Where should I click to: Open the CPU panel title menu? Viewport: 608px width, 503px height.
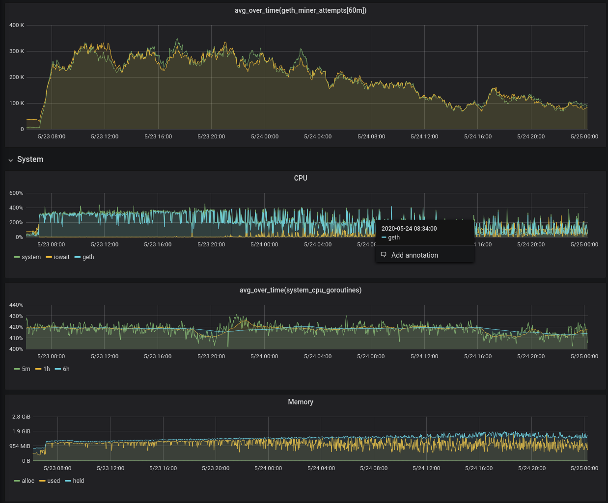301,178
